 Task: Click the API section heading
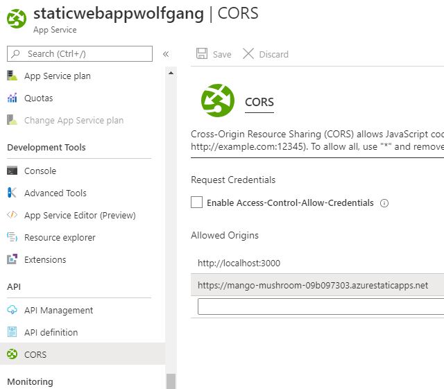point(14,286)
